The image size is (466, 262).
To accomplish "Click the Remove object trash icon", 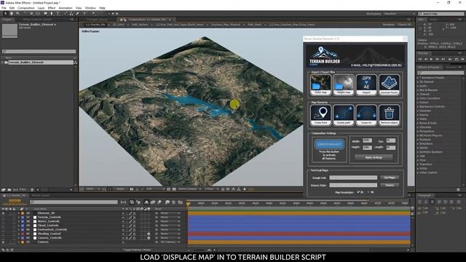I will pyautogui.click(x=390, y=115).
